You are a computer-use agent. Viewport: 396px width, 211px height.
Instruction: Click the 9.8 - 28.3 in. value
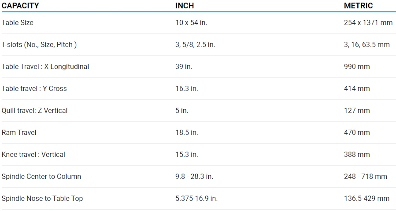pyautogui.click(x=194, y=176)
